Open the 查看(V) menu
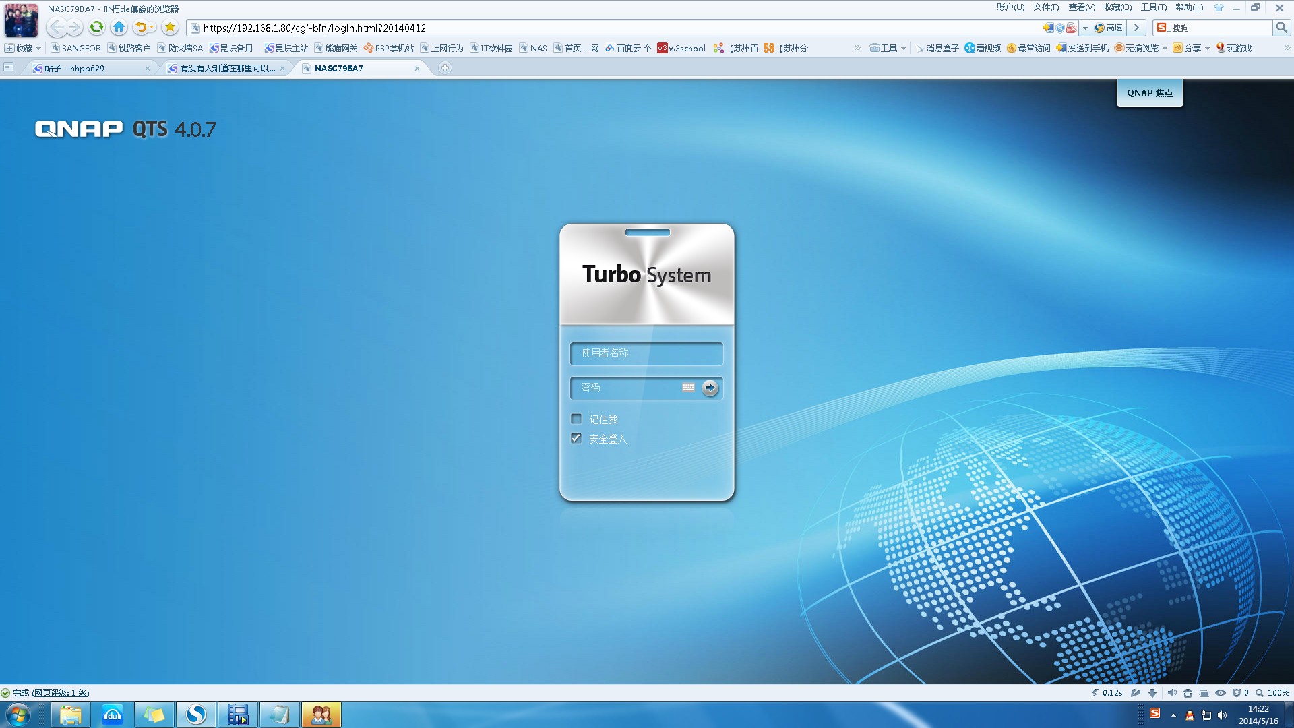This screenshot has height=728, width=1294. click(x=1082, y=7)
